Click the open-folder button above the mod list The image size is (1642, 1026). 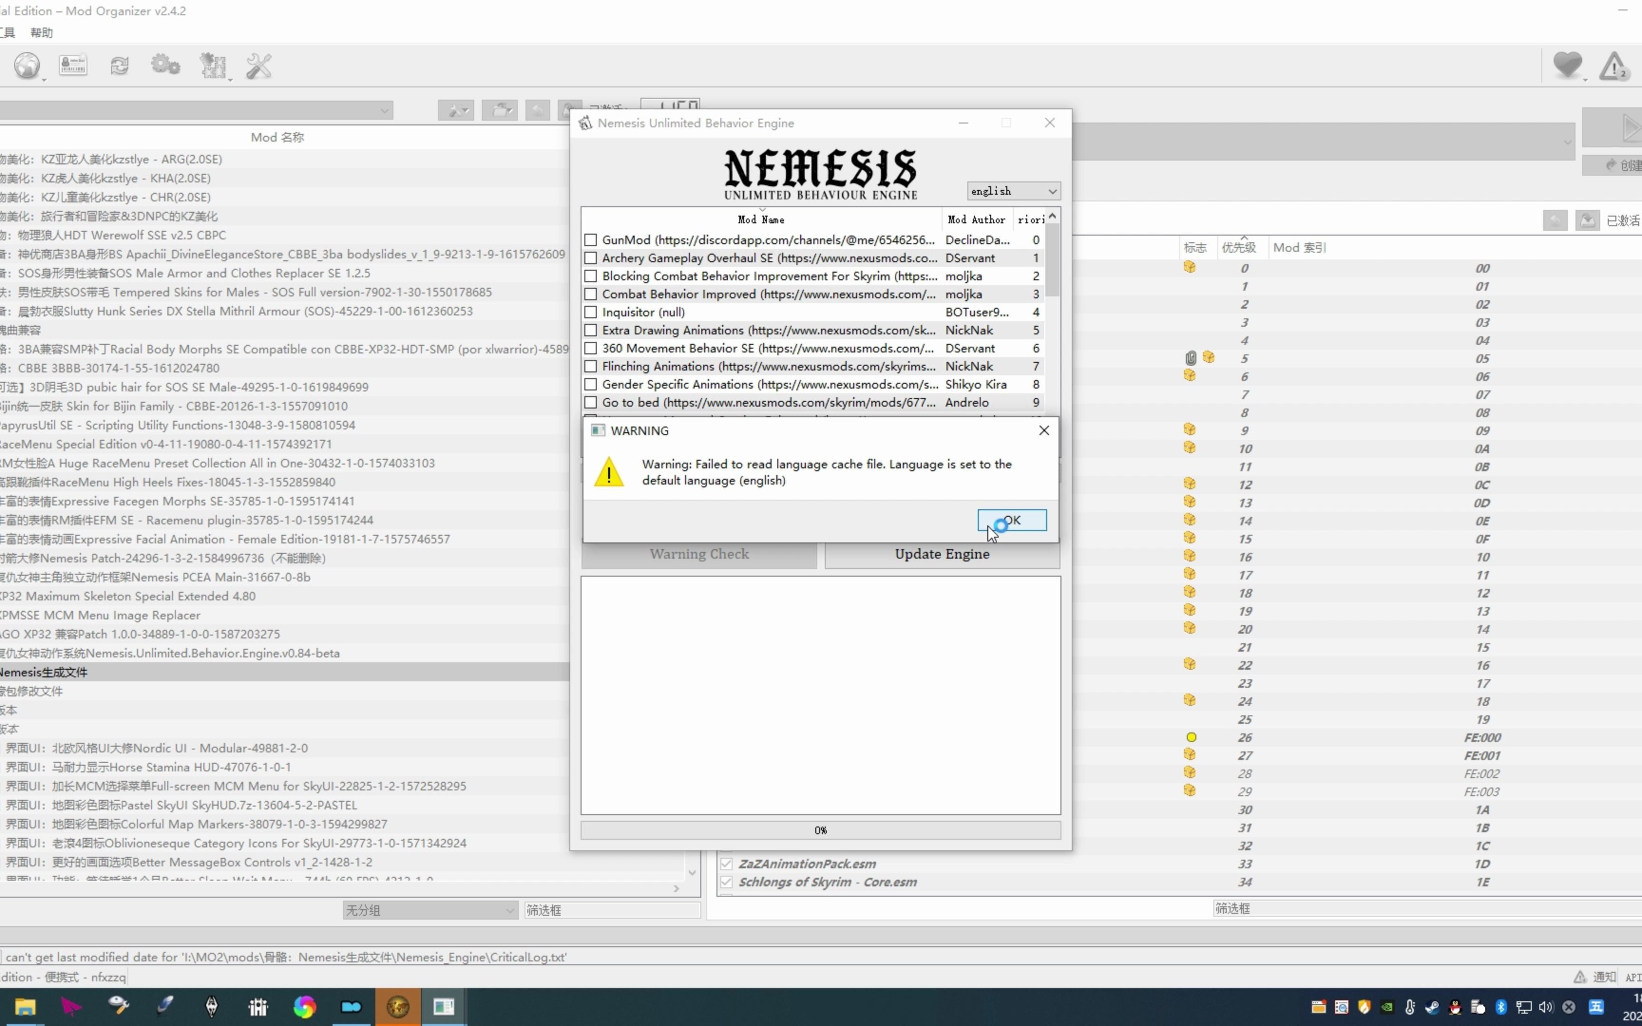click(499, 110)
